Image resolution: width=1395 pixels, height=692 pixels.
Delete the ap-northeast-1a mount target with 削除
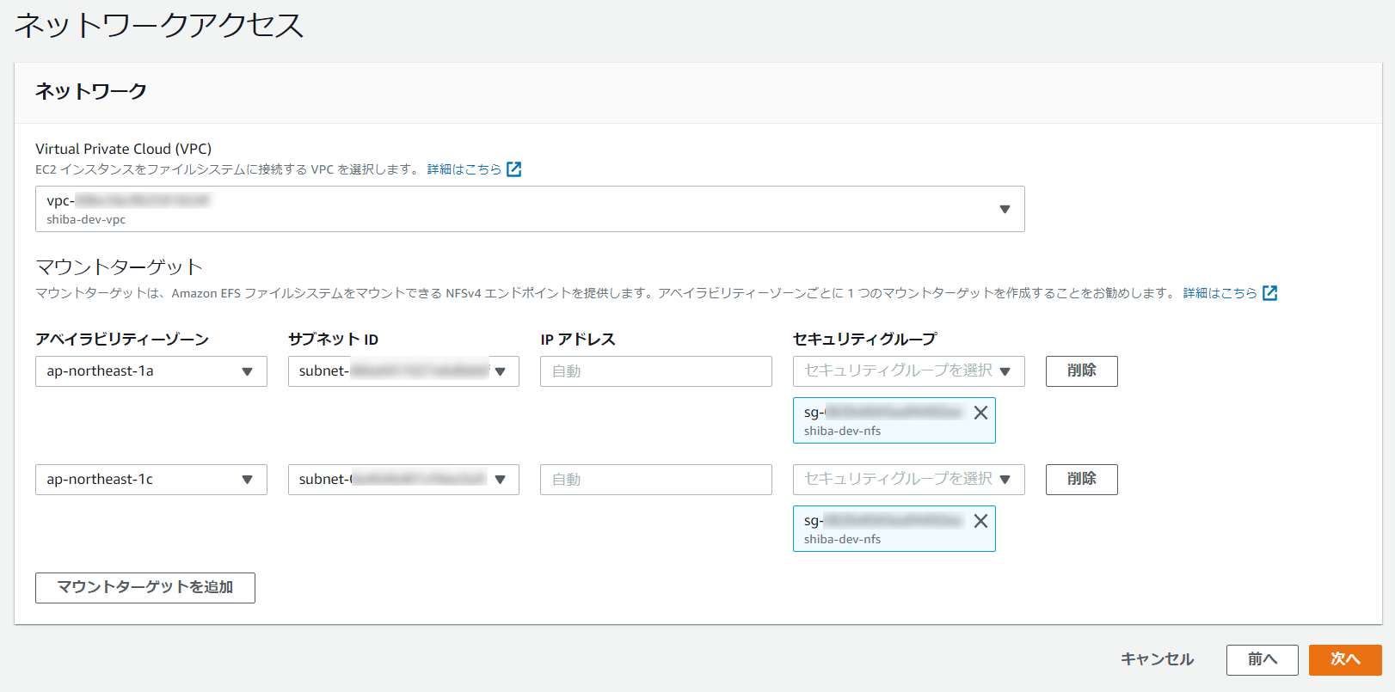pos(1082,371)
